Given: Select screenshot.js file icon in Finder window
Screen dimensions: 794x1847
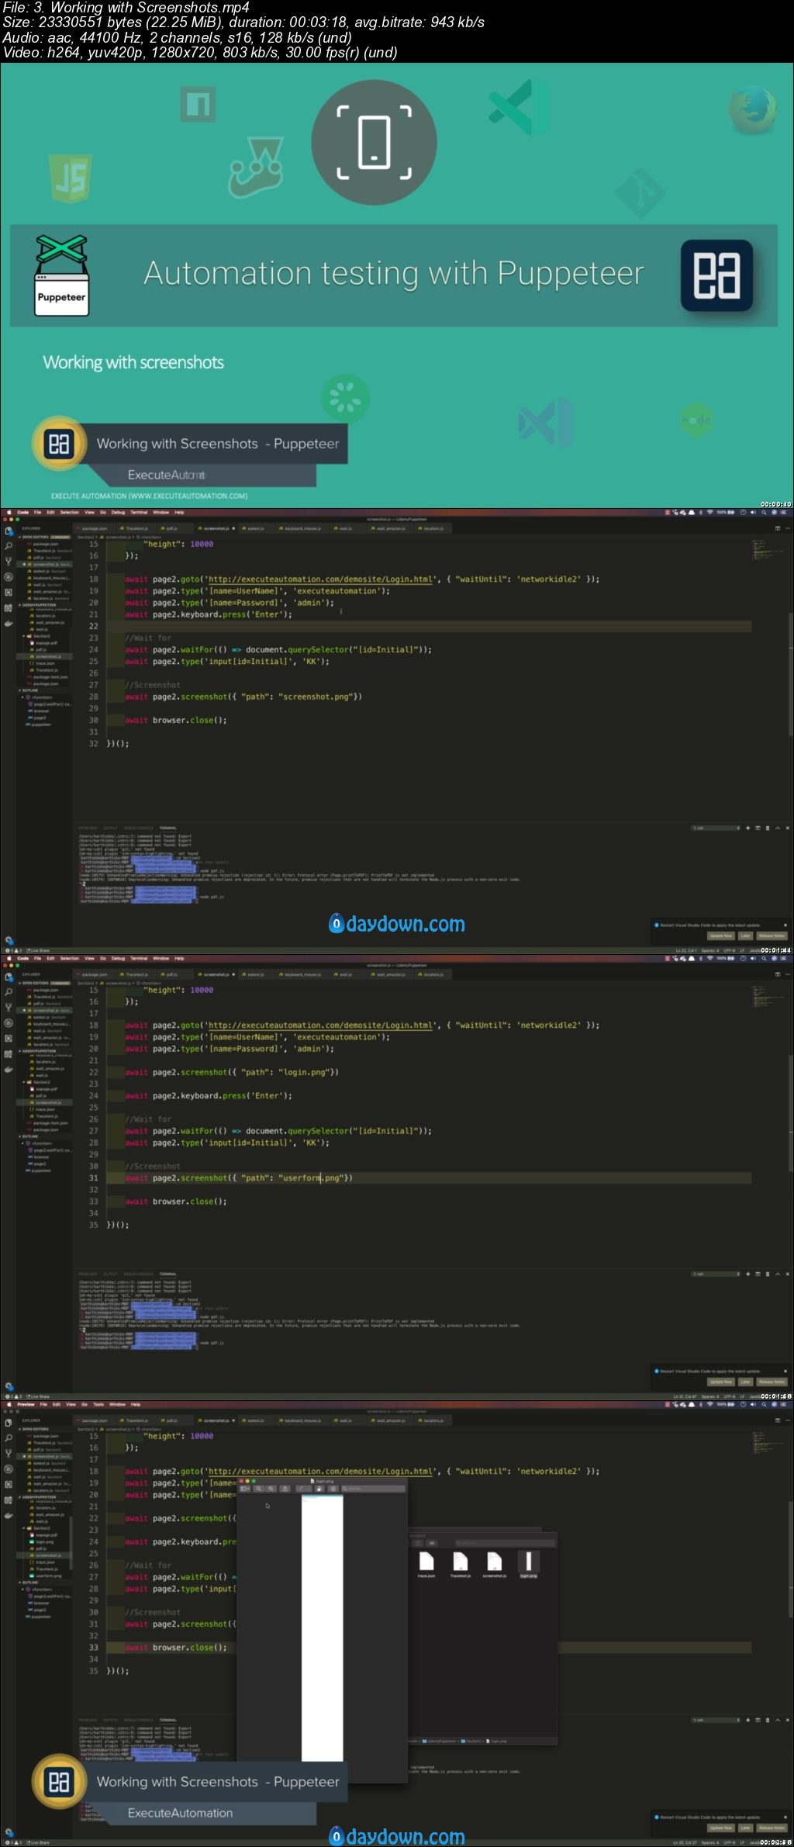Looking at the screenshot, I should point(495,1561).
